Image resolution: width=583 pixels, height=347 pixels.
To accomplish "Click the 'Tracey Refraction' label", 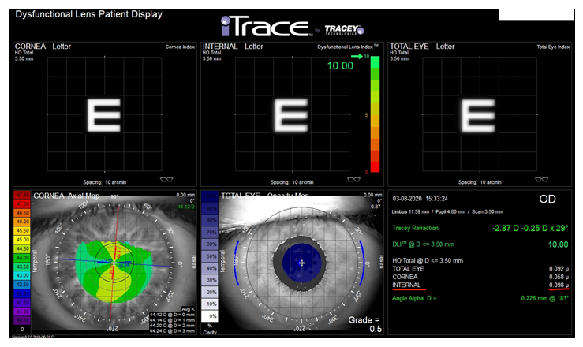I will tap(415, 228).
